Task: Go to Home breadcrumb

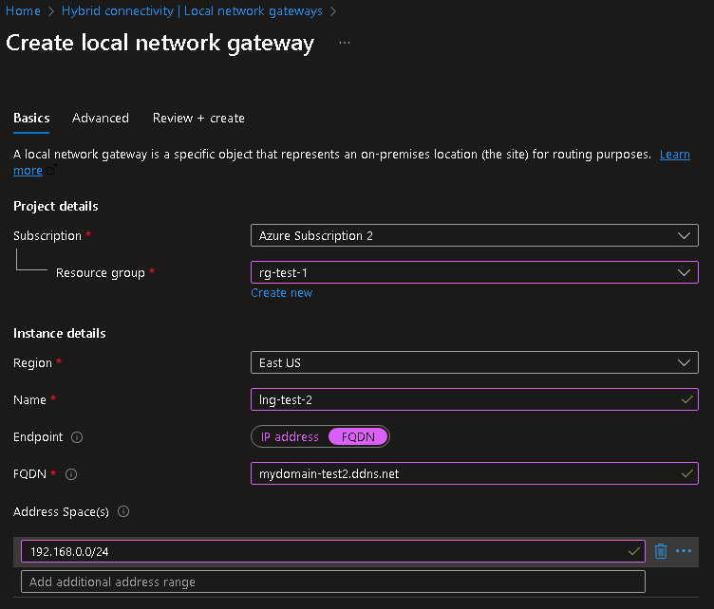Action: 23,11
